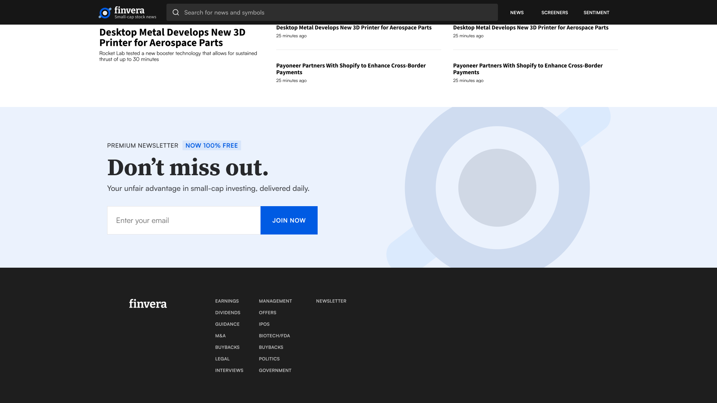The width and height of the screenshot is (717, 403).
Task: Visit the Newsletter footer link
Action: (x=331, y=301)
